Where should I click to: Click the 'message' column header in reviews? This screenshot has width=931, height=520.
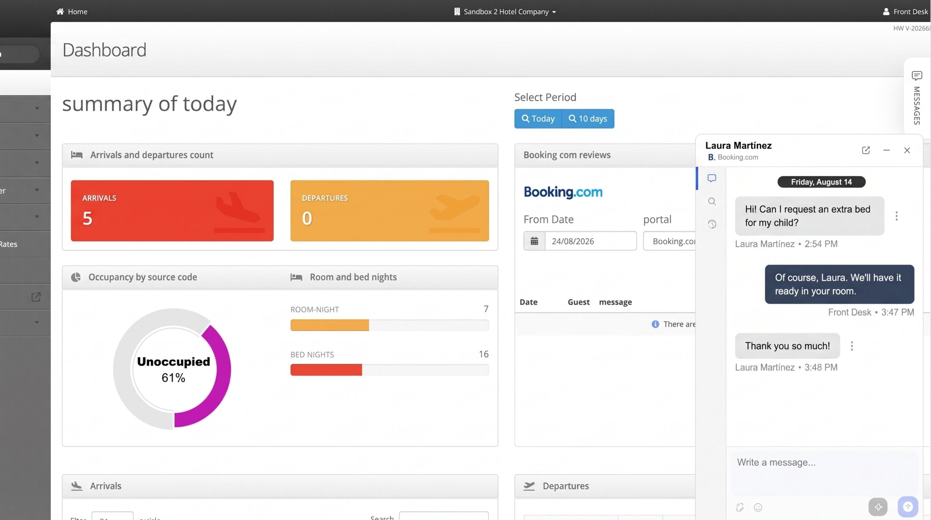[615, 302]
